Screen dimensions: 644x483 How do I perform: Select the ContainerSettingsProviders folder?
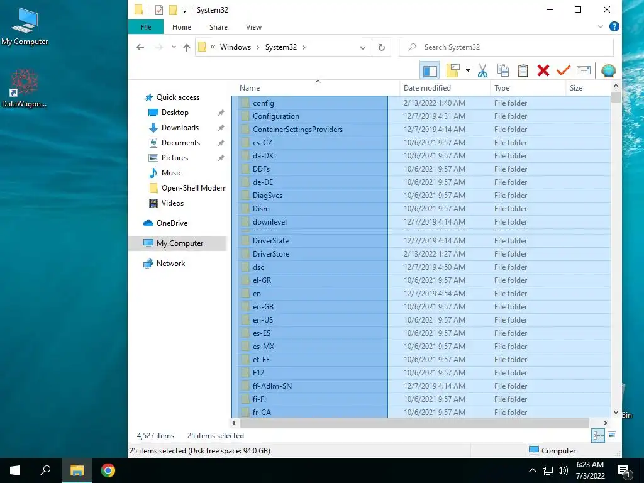[421, 130]
